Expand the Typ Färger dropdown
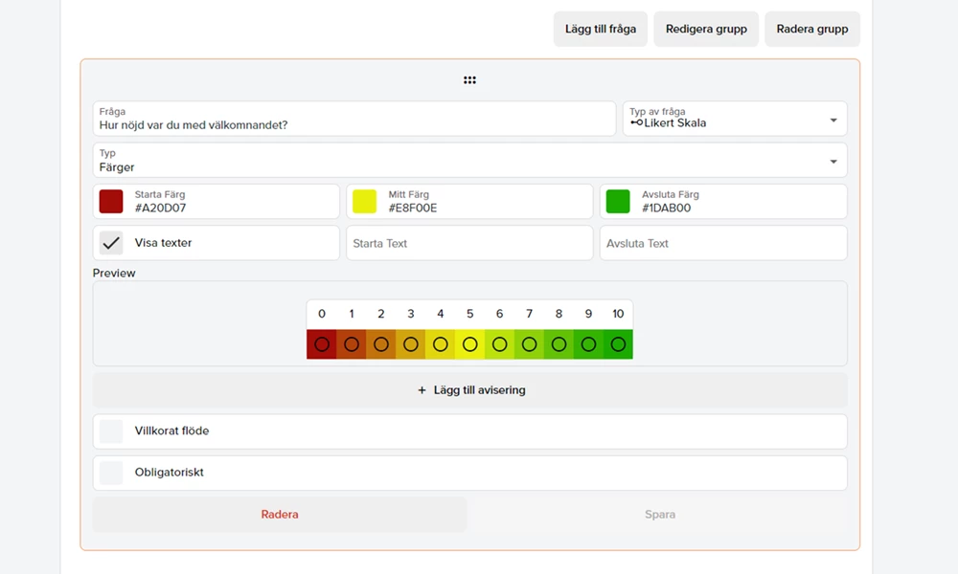The image size is (958, 574). coord(469,161)
